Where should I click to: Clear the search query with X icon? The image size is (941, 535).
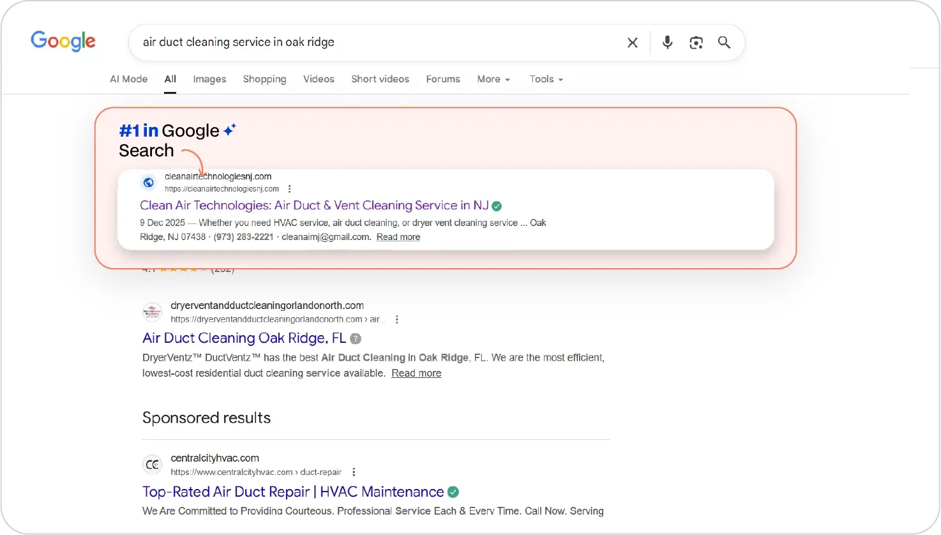pos(632,43)
